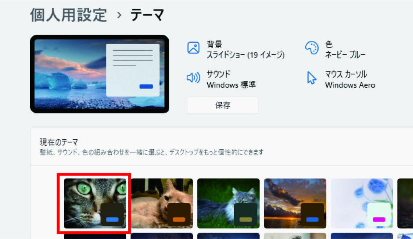
Task: Open the スライドショー (19 イメージ) background setting
Action: (245, 55)
